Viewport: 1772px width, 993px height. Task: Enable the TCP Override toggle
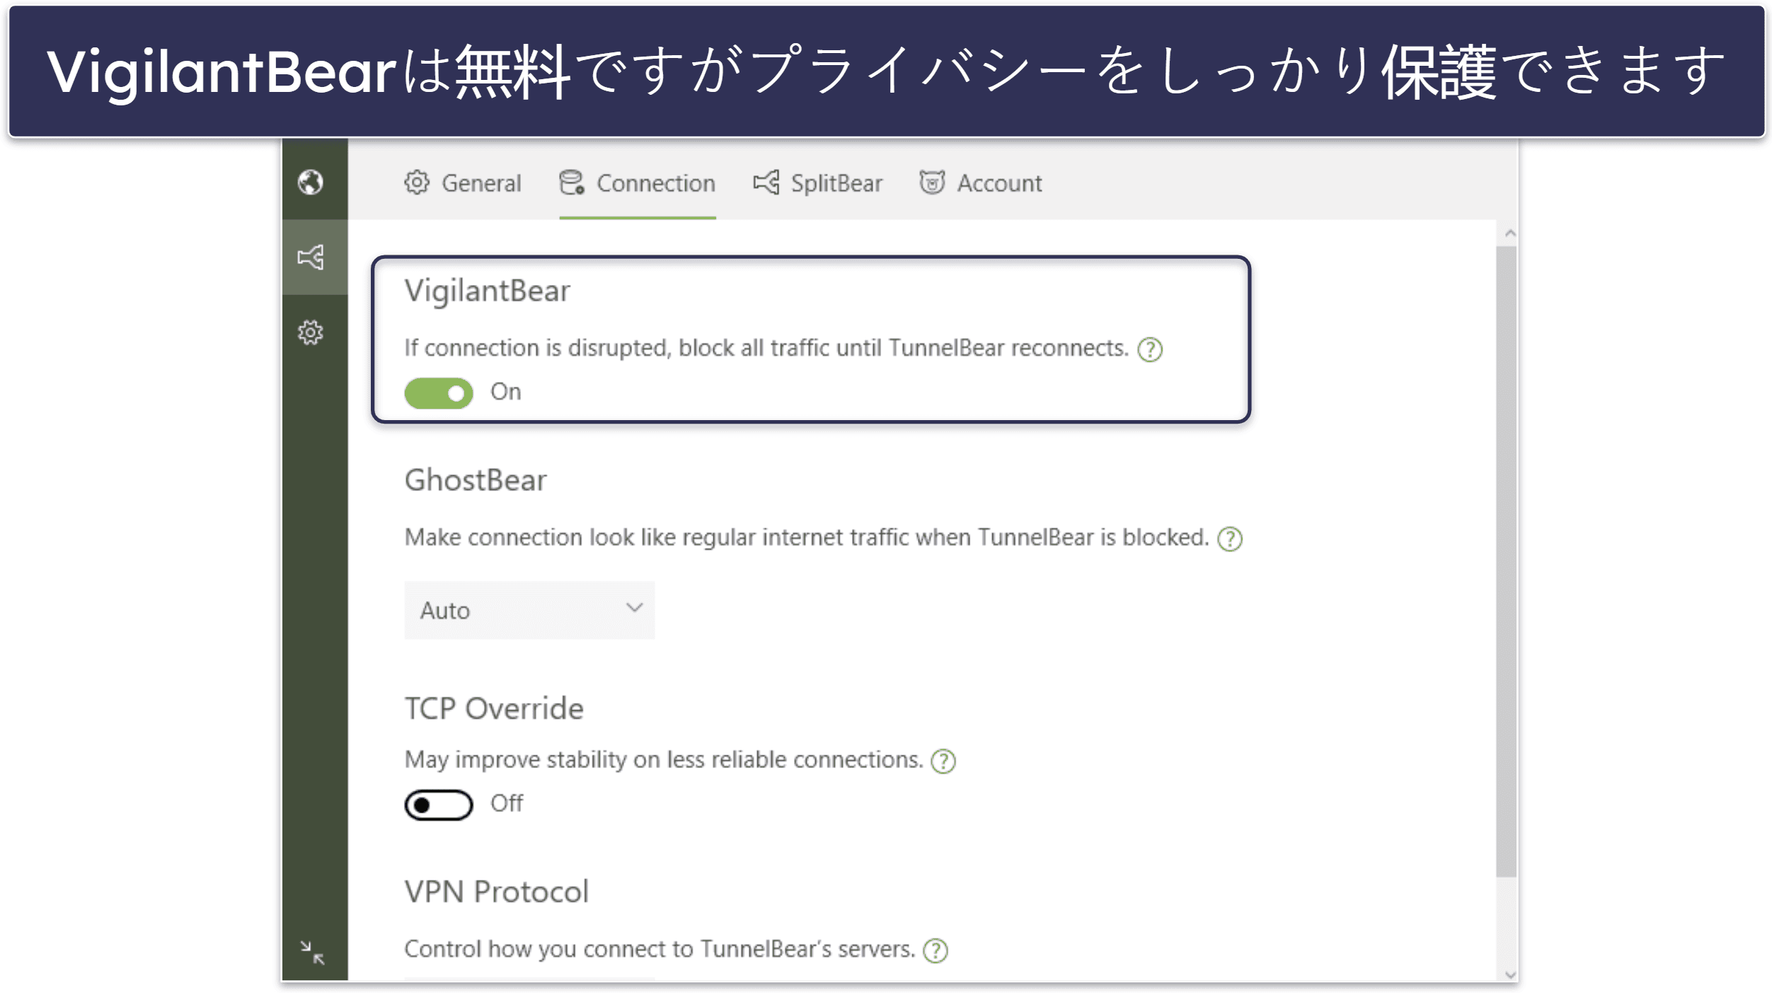[439, 805]
